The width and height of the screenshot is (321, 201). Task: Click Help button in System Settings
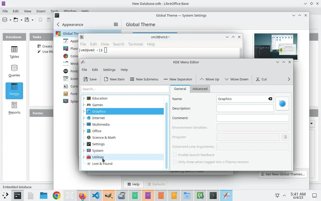pyautogui.click(x=133, y=184)
